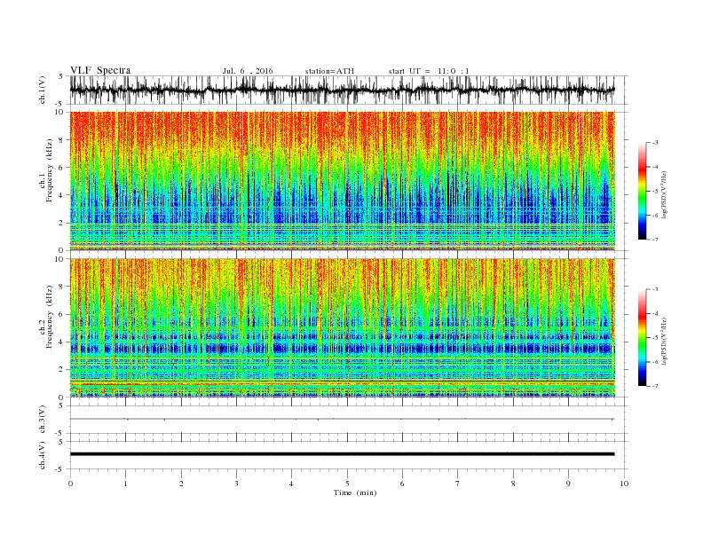Click the "4" kHz tick of ch.1 frequency axis
703x543 pixels.
(62, 195)
